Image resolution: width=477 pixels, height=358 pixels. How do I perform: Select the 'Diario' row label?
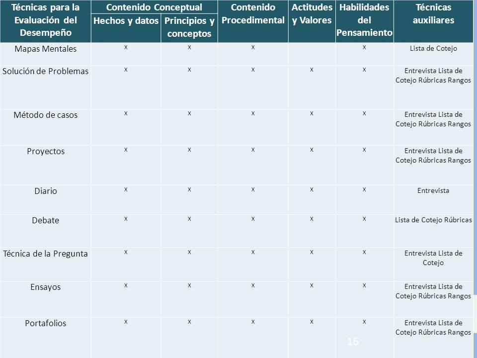tap(46, 191)
